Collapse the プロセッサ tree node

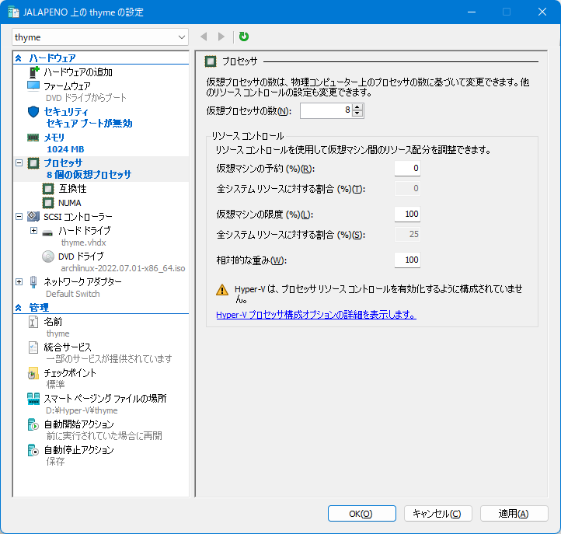[19, 163]
